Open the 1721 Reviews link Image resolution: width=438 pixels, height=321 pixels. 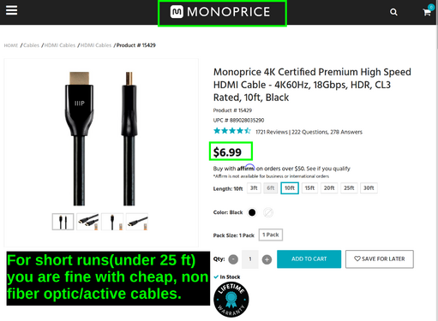pos(272,132)
